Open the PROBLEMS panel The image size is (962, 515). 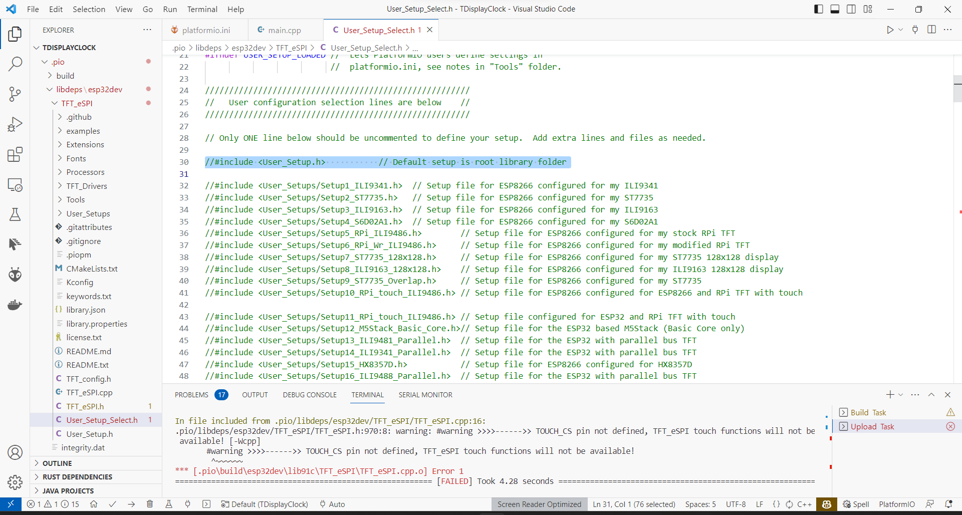tap(191, 395)
